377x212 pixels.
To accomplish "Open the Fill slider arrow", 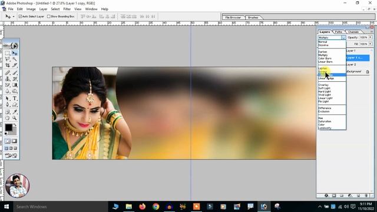I will click(371, 44).
